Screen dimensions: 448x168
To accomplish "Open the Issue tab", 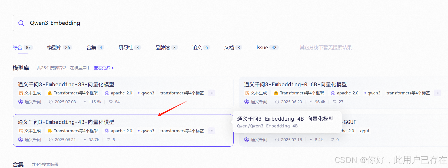I will 267,47.
